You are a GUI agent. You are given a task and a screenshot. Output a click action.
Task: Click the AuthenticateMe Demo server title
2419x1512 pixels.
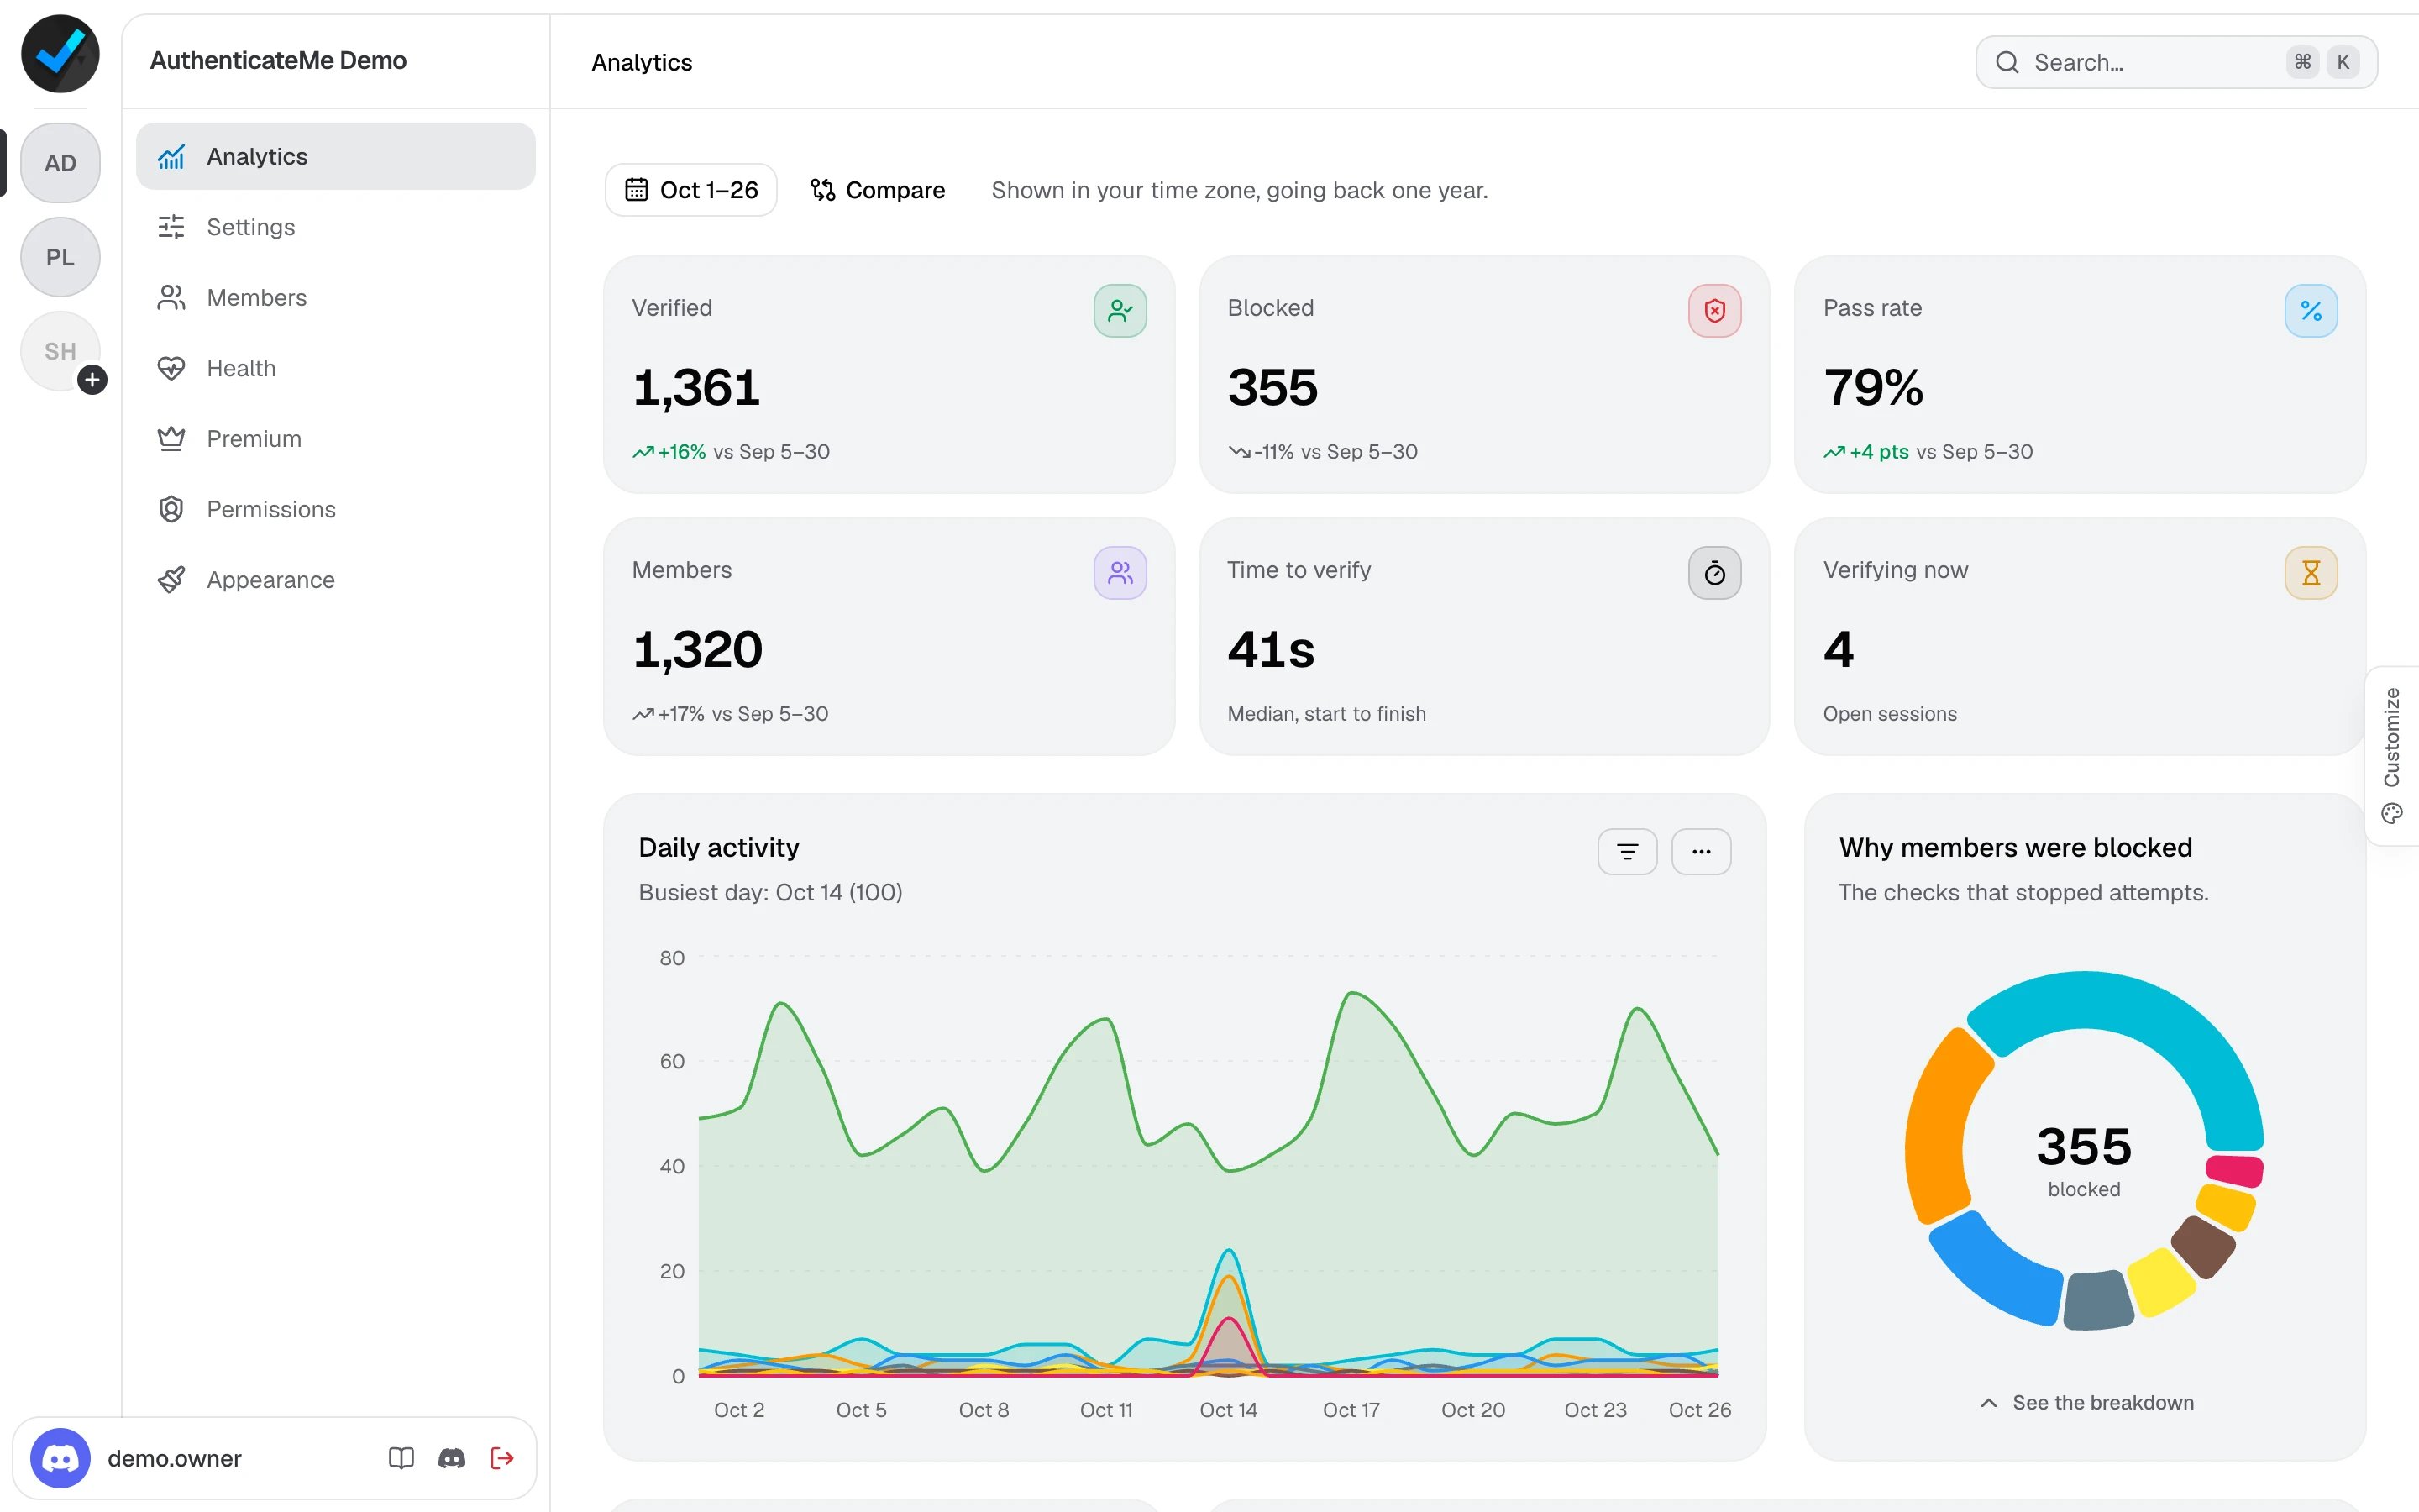278,60
